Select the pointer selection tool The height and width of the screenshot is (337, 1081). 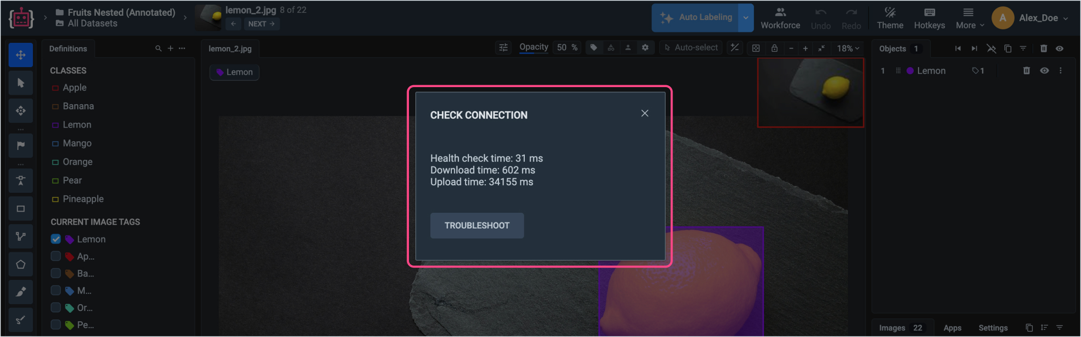20,83
